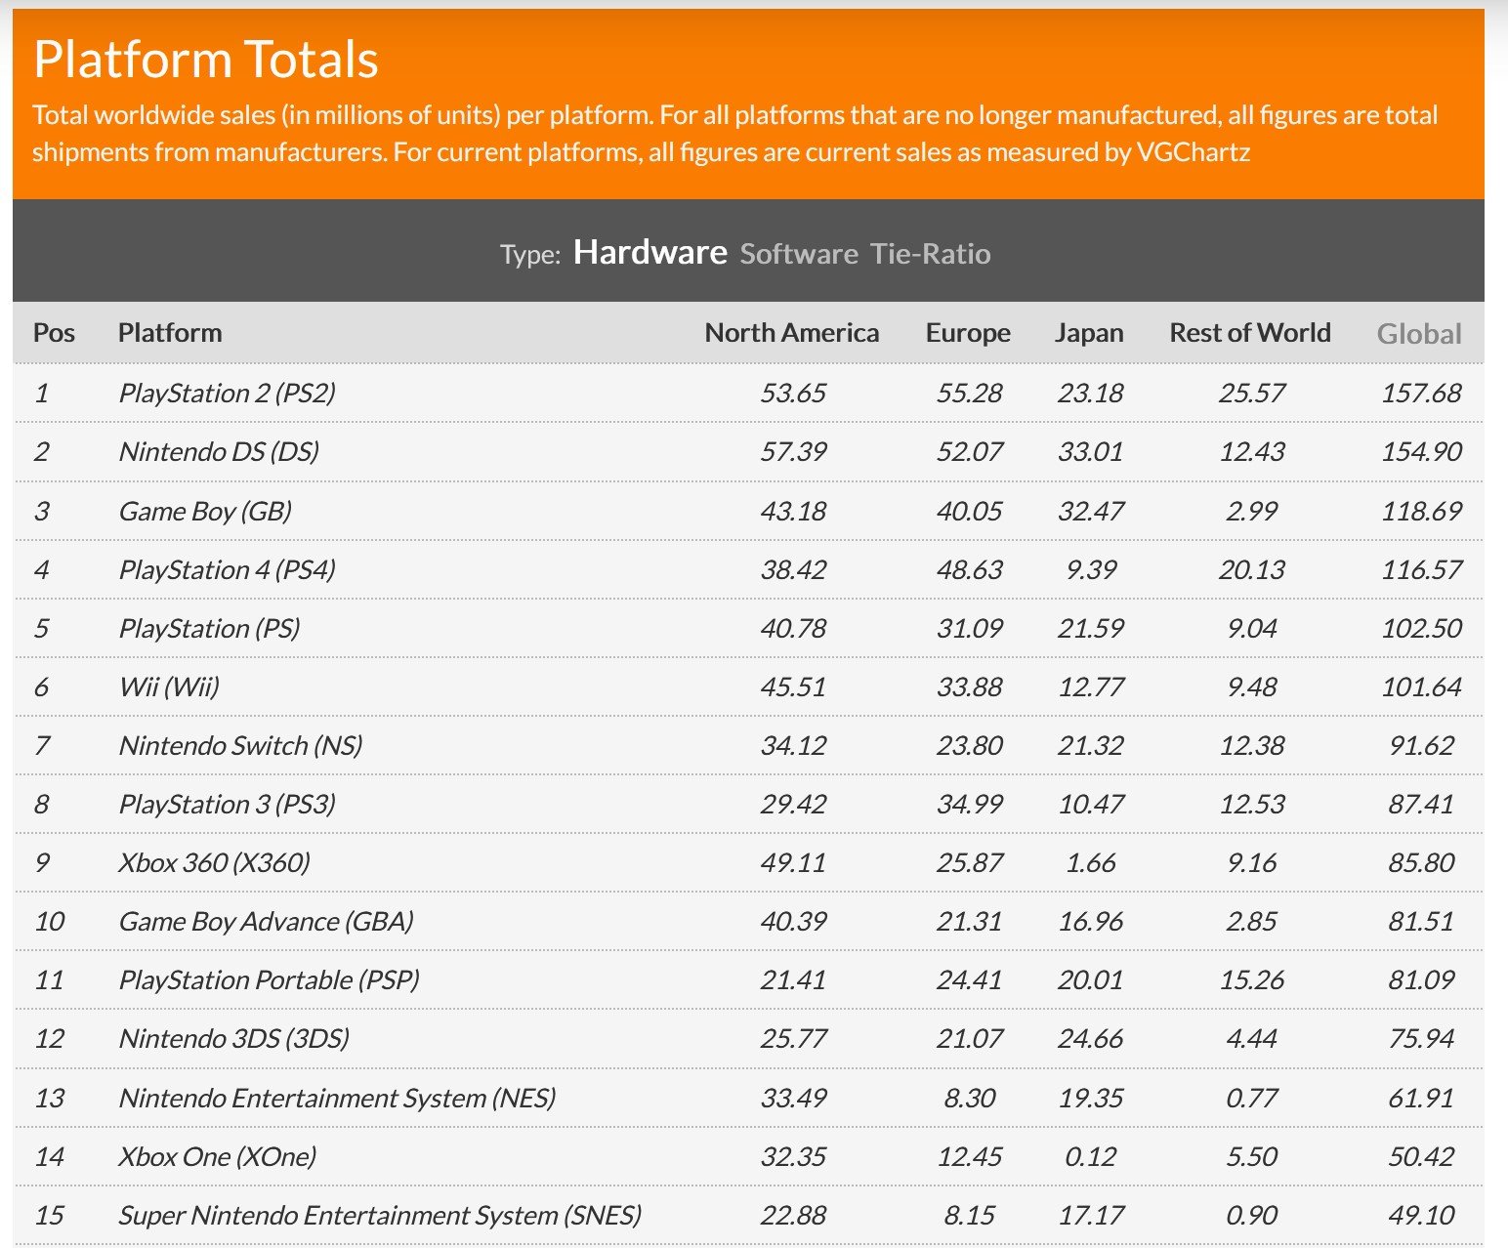Viewport: 1508px width, 1248px height.
Task: Sort by the North America column header
Action: tap(791, 333)
